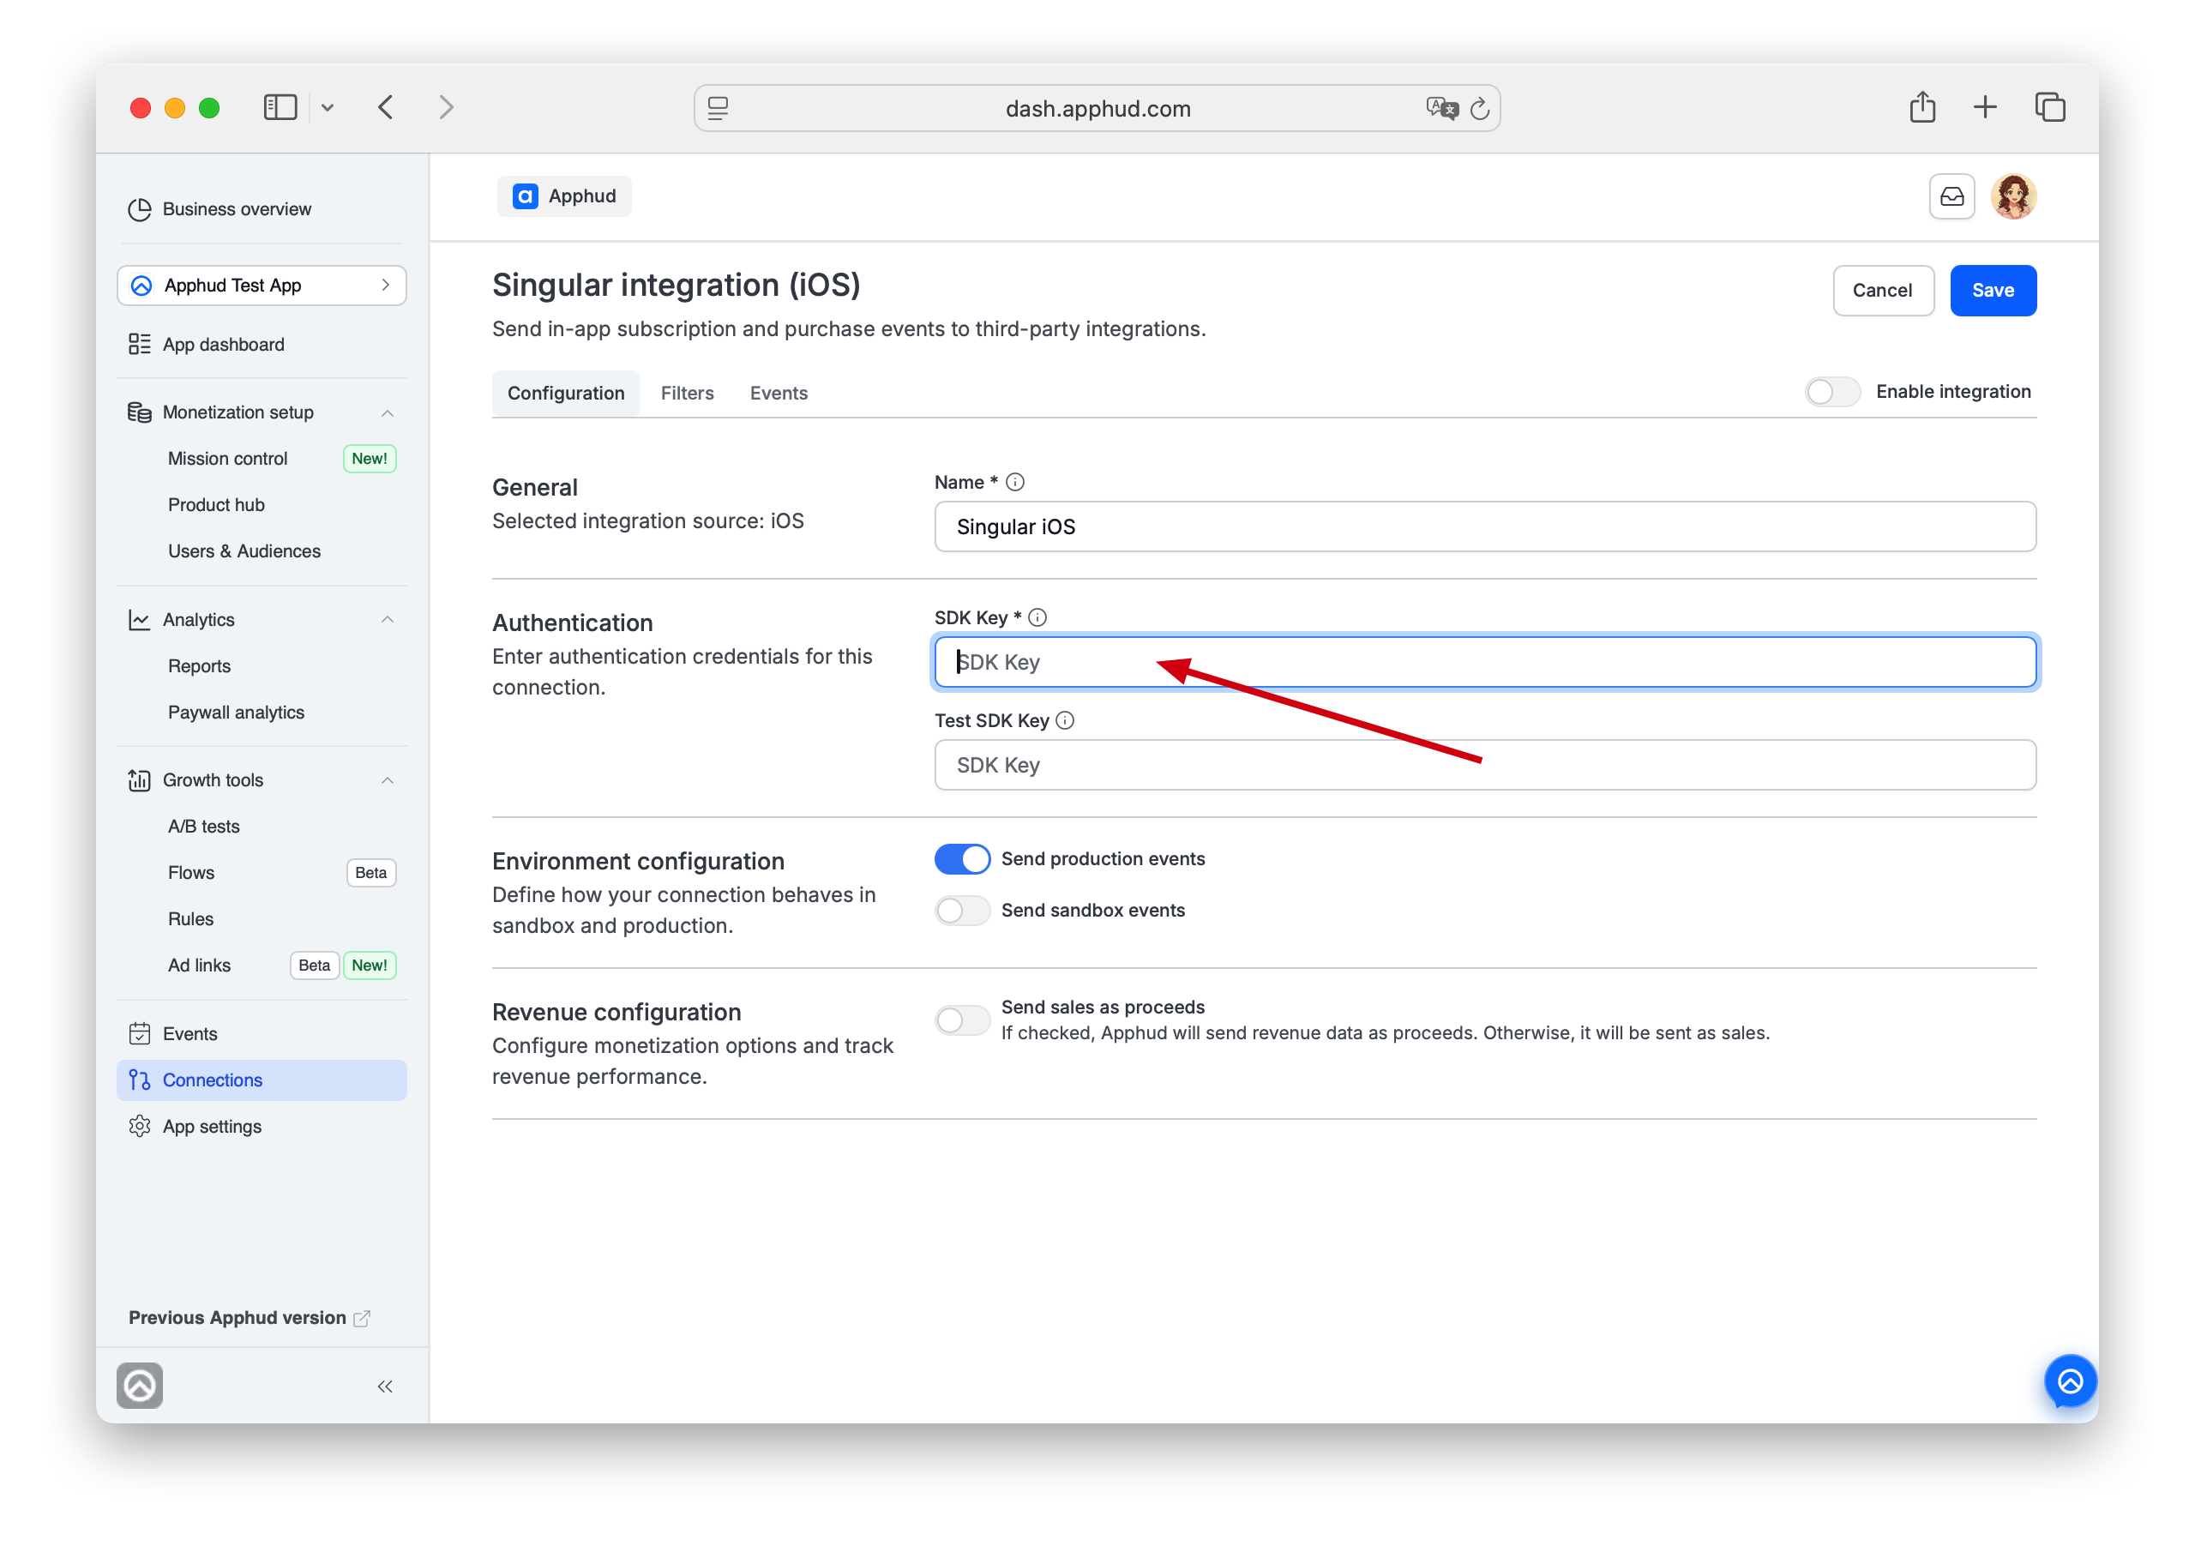The width and height of the screenshot is (2195, 1552).
Task: Collapse the Analytics section chevron
Action: click(388, 620)
